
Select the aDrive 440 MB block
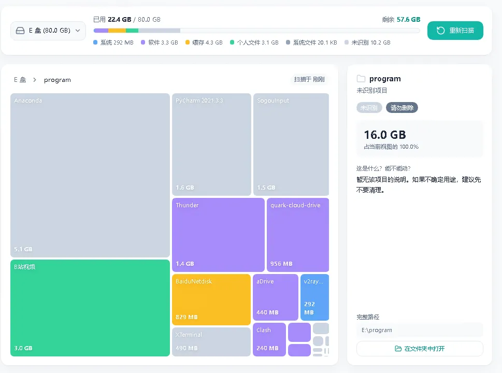275,297
